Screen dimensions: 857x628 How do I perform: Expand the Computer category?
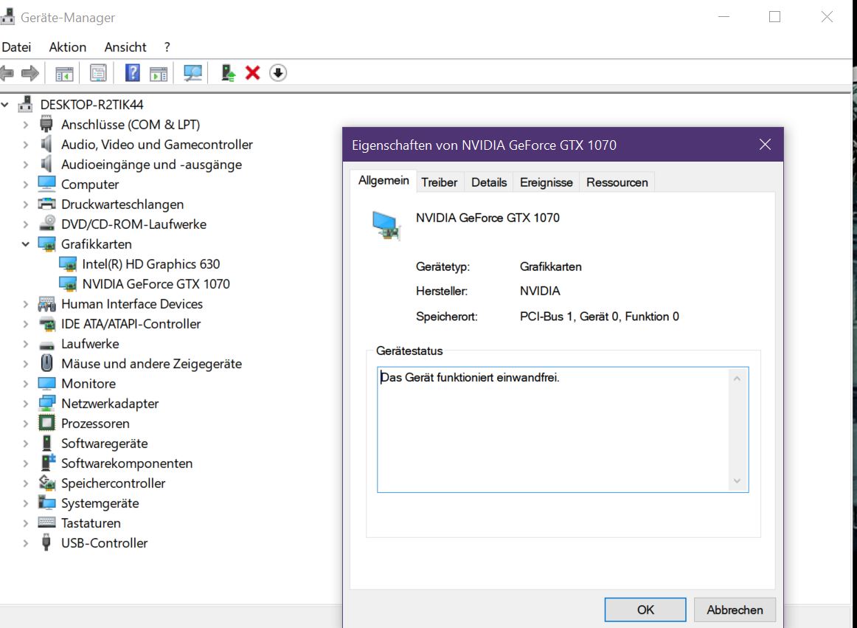tap(26, 184)
